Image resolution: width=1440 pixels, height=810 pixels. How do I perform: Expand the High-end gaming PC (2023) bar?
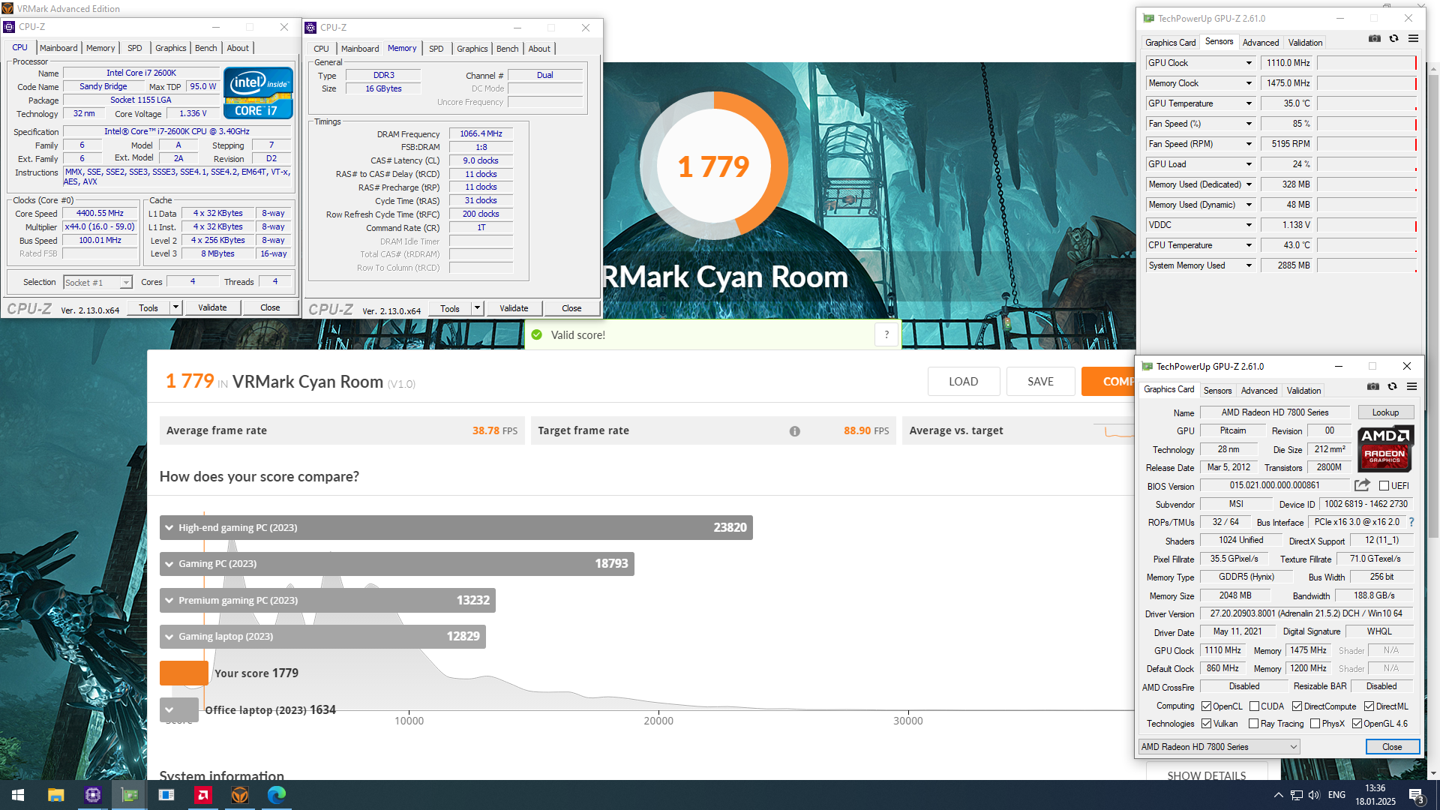click(456, 527)
